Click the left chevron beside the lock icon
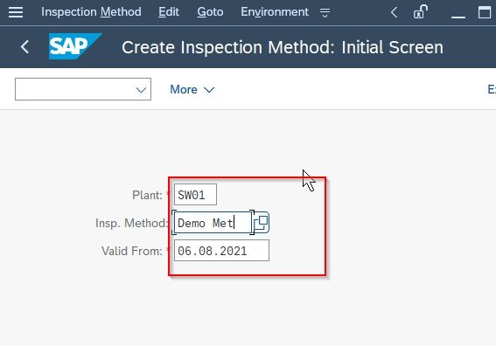The height and width of the screenshot is (346, 496). [x=394, y=12]
